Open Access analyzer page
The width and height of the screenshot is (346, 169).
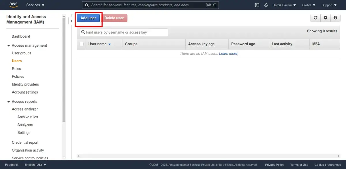point(25,109)
